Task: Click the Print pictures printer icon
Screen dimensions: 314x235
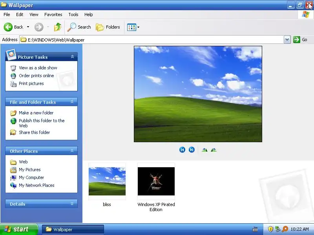Action: tap(13, 84)
